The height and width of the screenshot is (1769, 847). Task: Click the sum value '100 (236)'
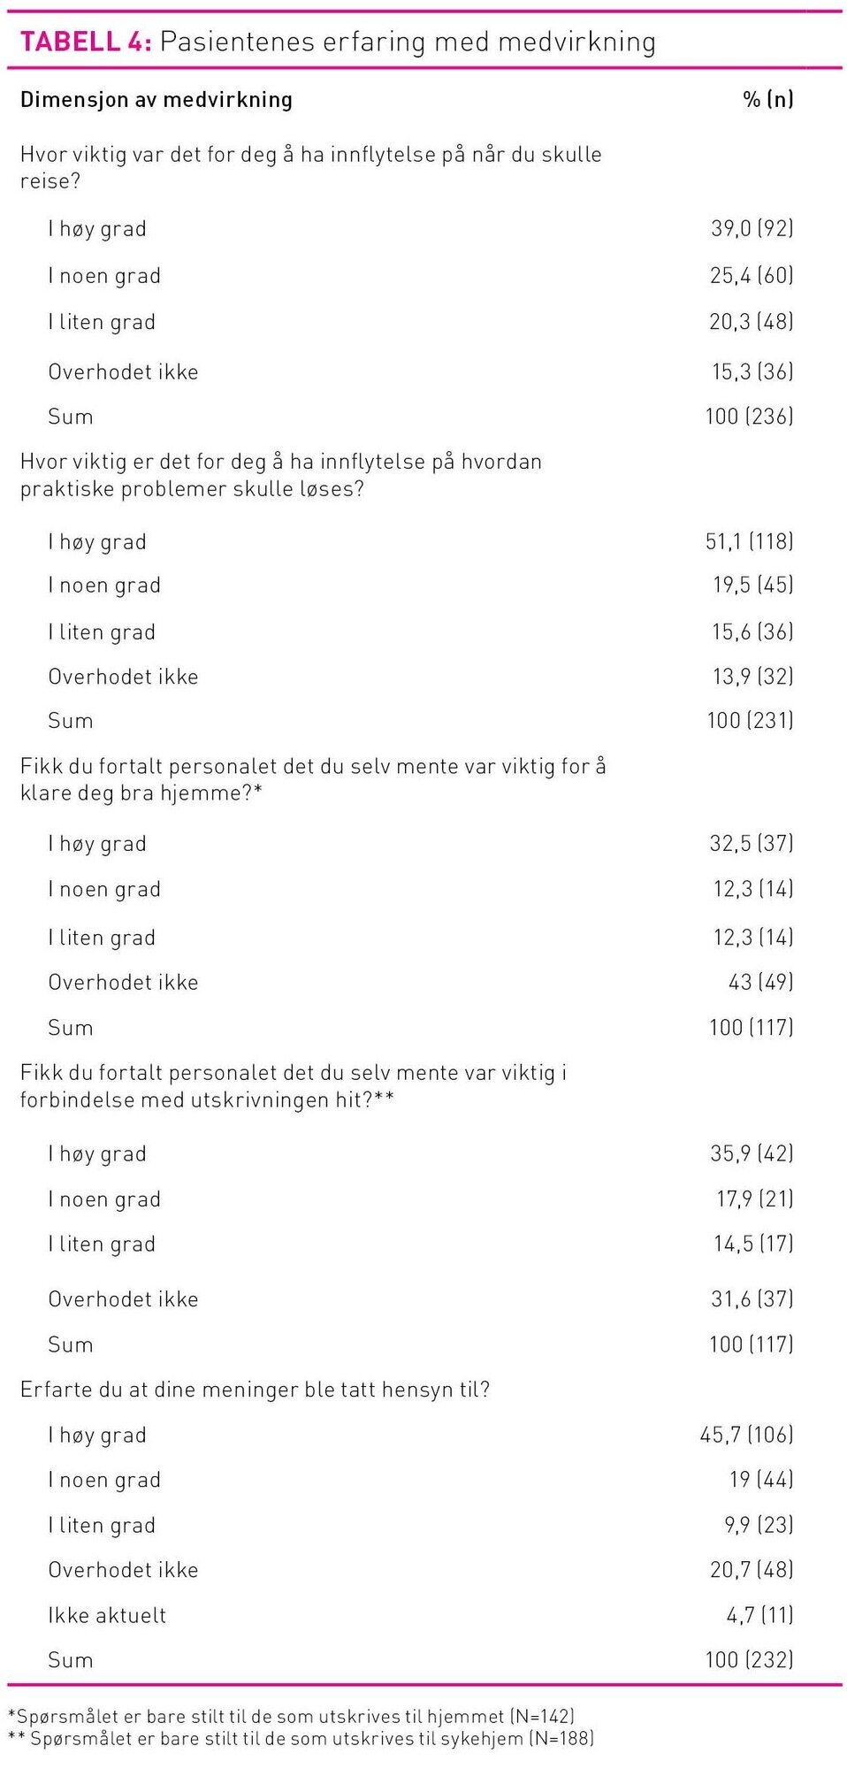coord(749,417)
